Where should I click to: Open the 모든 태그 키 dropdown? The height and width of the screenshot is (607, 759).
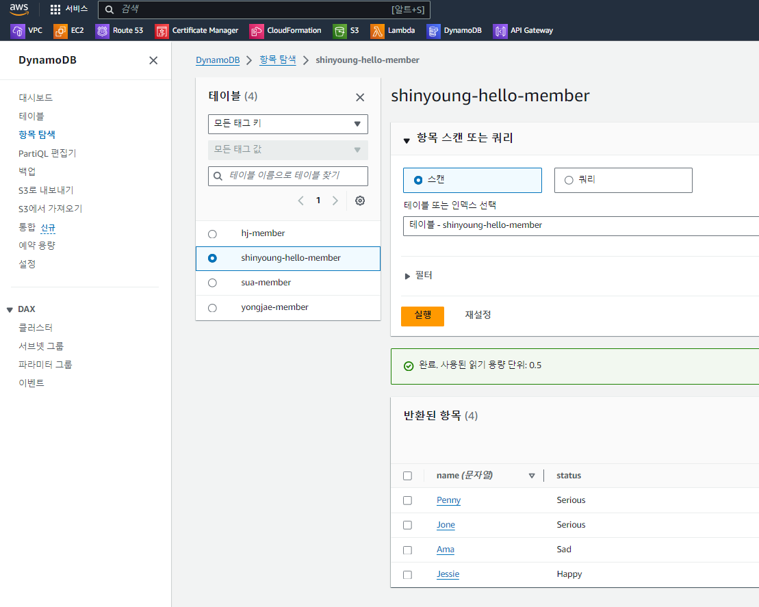[x=288, y=124]
